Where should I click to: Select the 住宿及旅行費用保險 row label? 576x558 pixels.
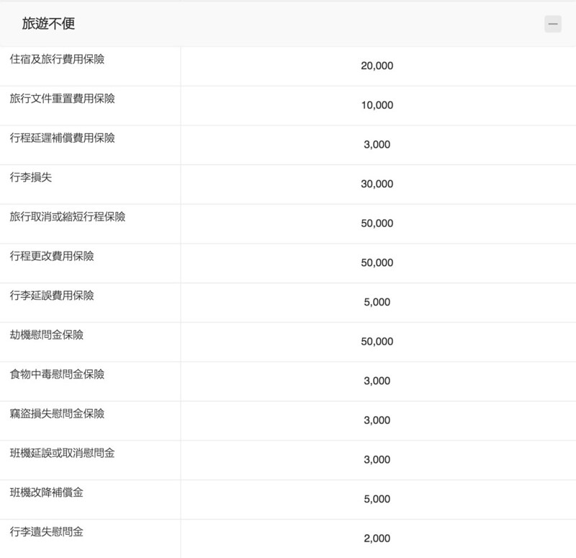click(57, 59)
